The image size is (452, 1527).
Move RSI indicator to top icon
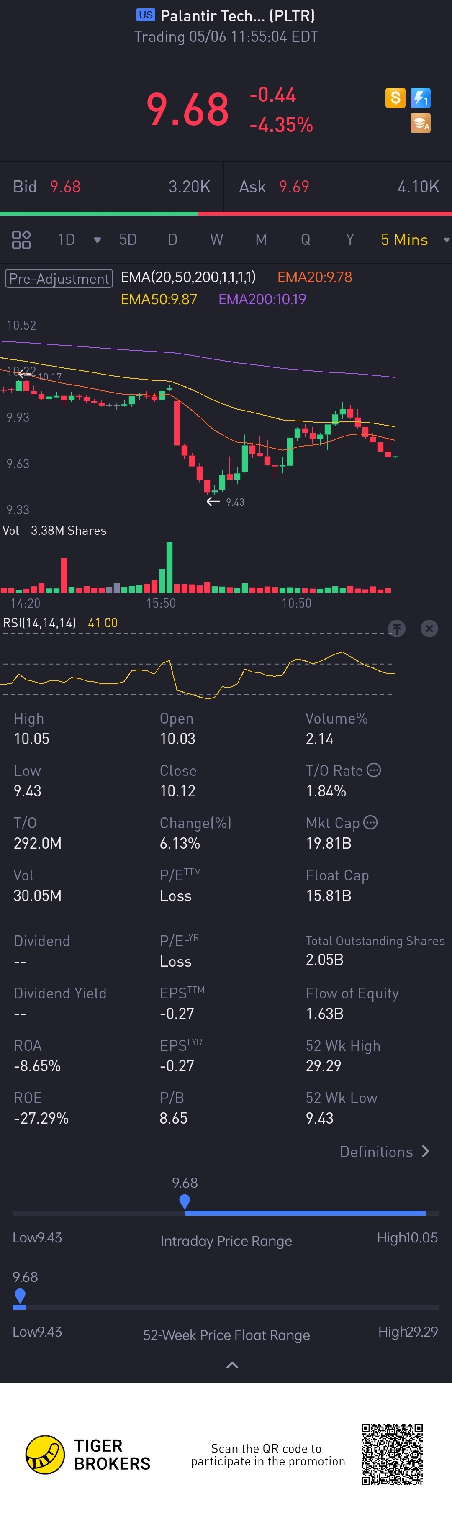coord(397,629)
